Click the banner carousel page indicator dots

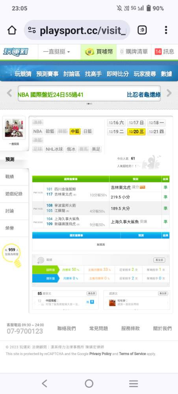89,104
